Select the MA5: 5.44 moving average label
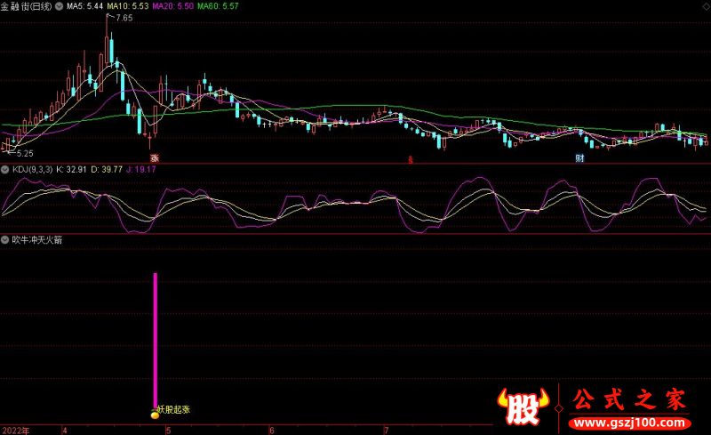Image resolution: width=711 pixels, height=435 pixels. (86, 6)
